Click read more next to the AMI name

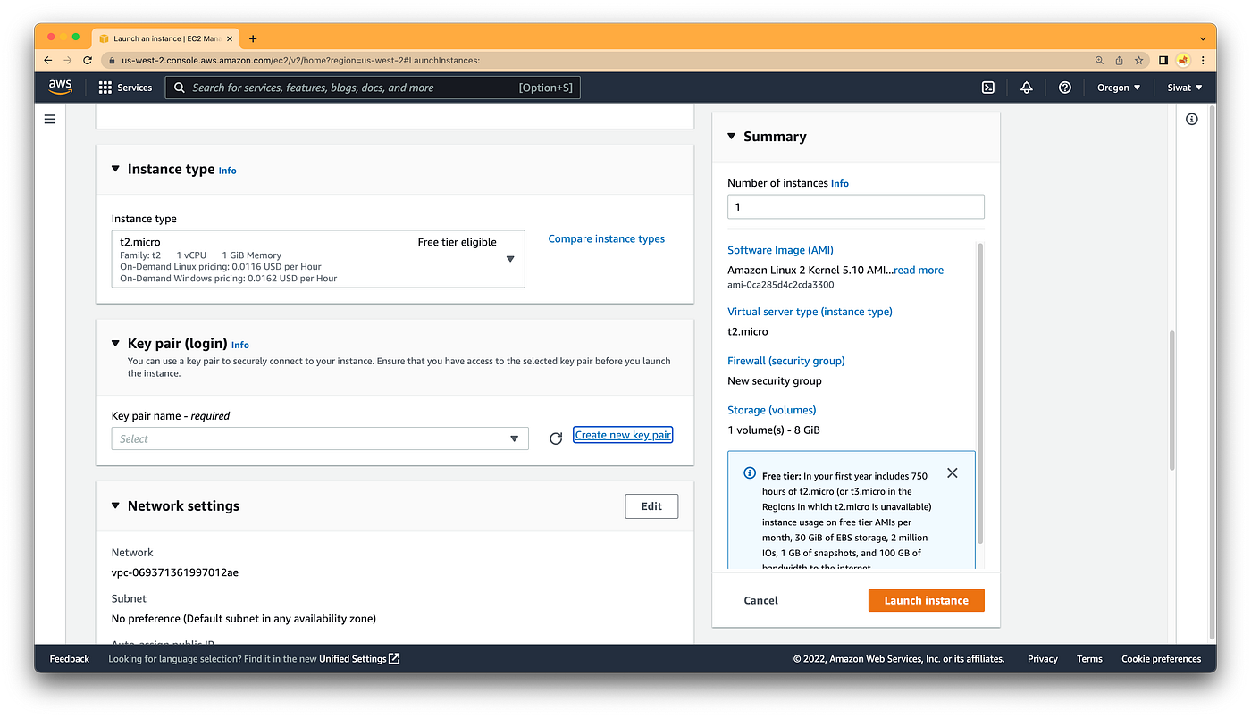click(919, 270)
